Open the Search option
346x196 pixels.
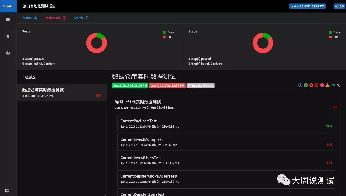81,18
